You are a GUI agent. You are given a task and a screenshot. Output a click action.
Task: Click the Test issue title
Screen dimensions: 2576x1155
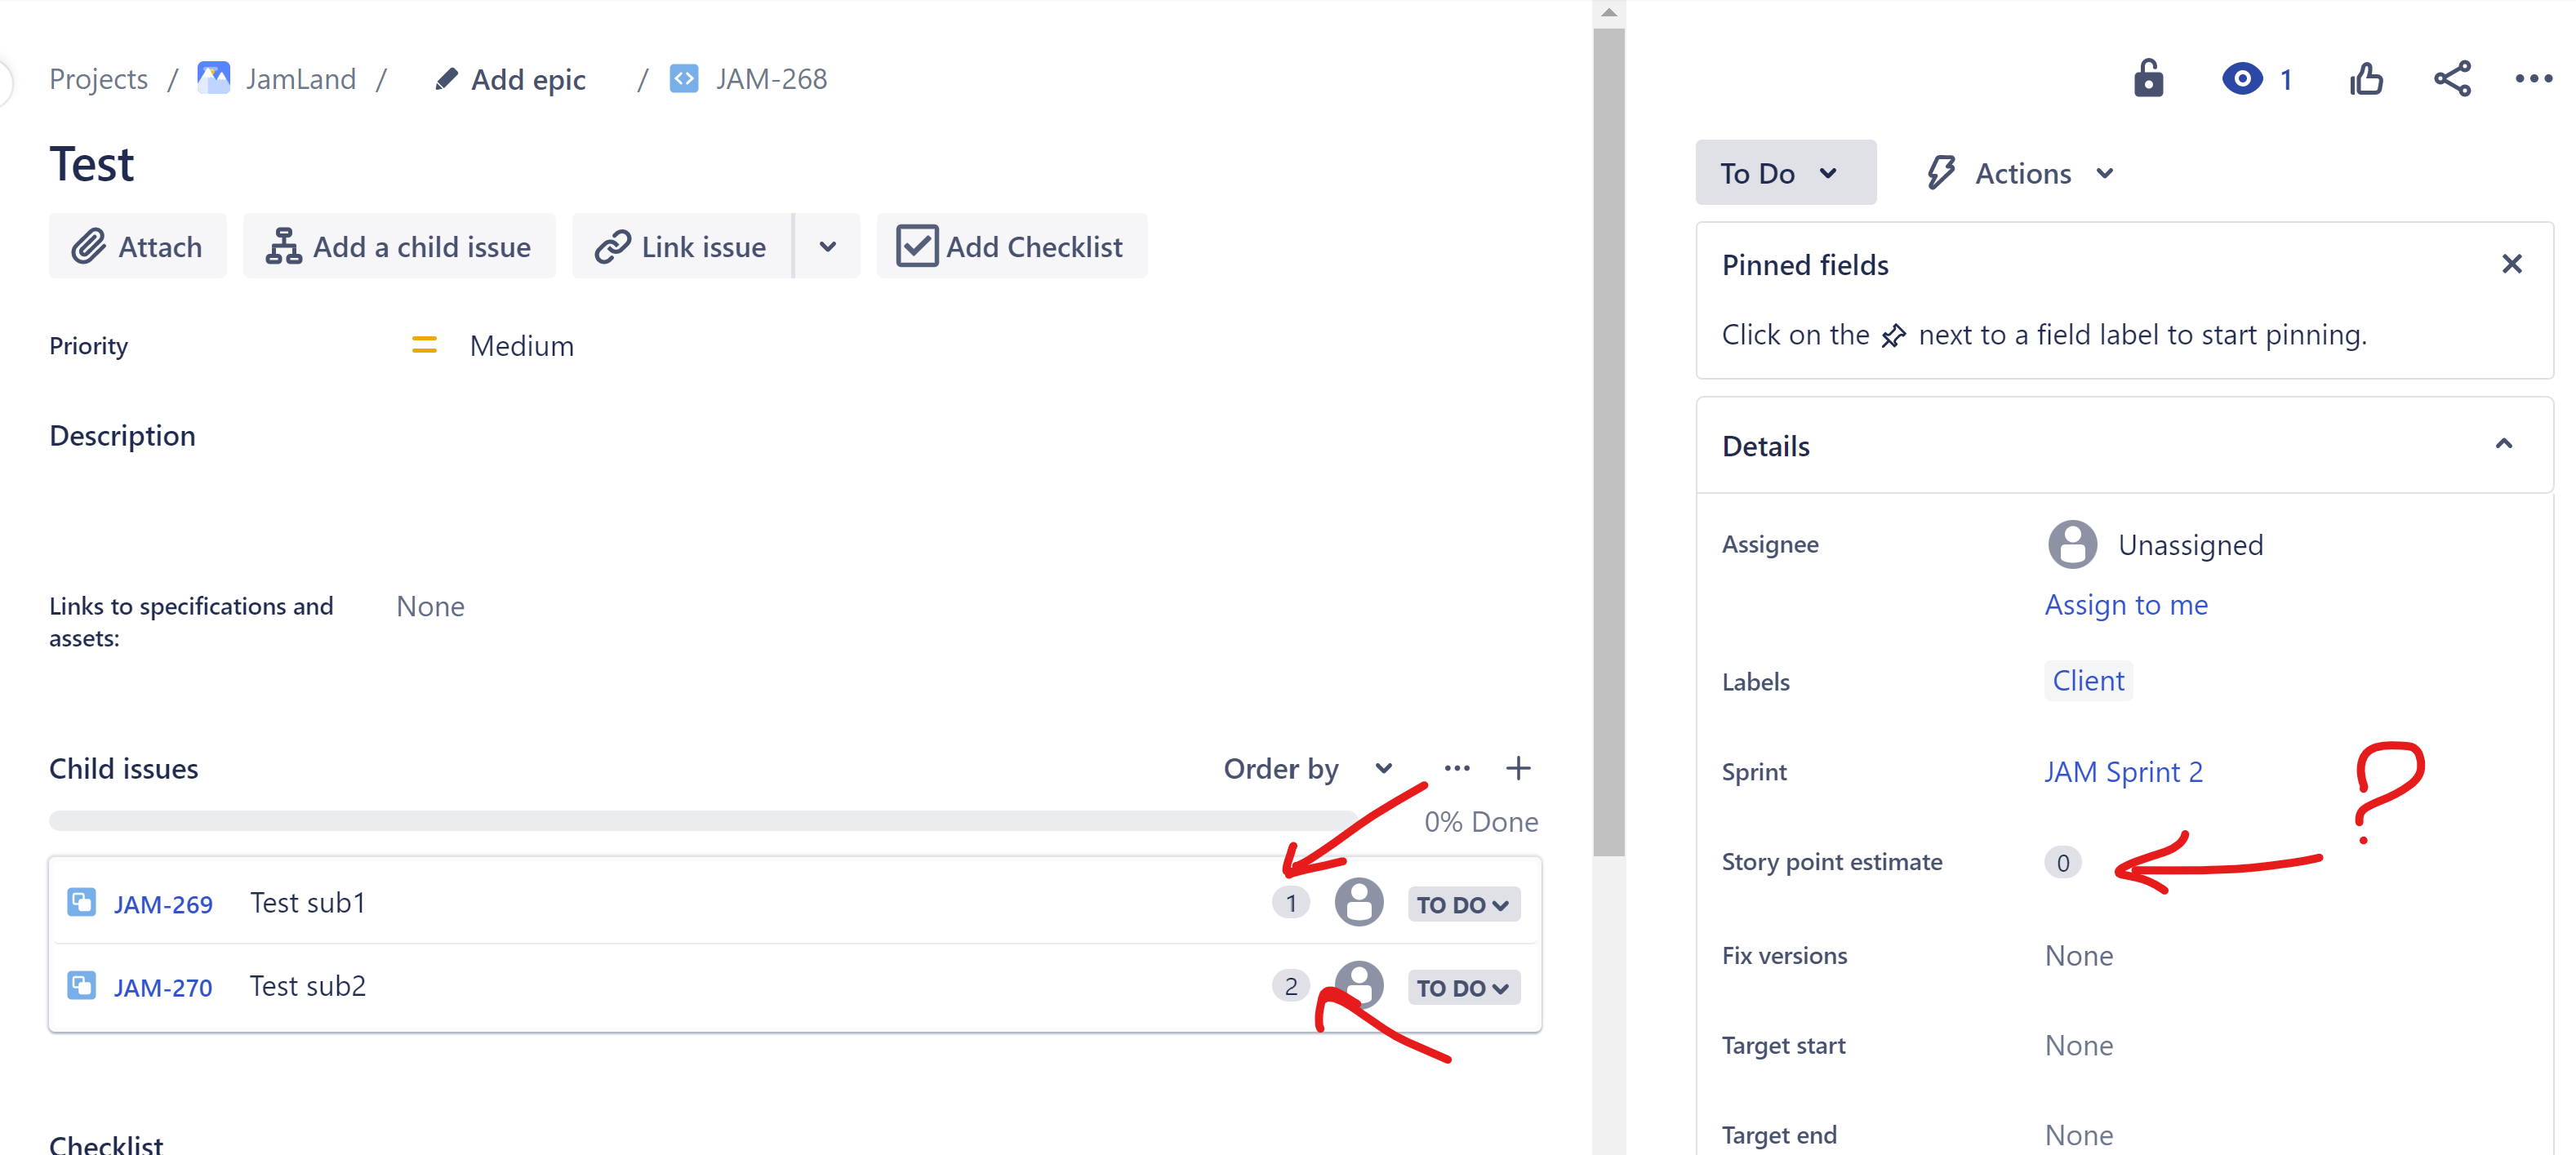click(92, 164)
